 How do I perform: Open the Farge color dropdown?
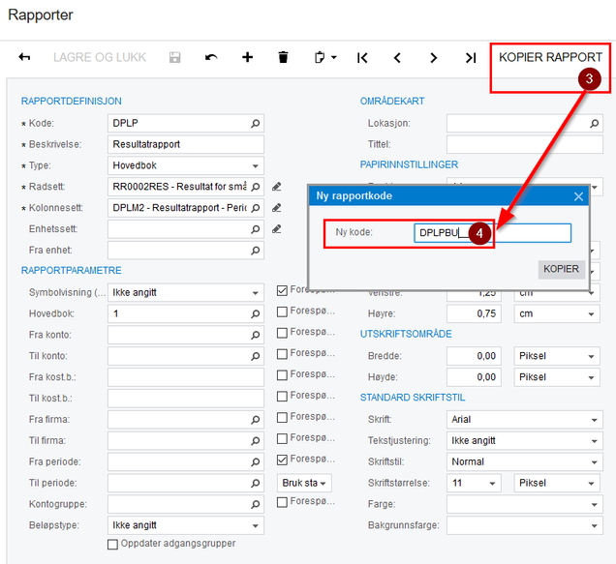pyautogui.click(x=524, y=504)
